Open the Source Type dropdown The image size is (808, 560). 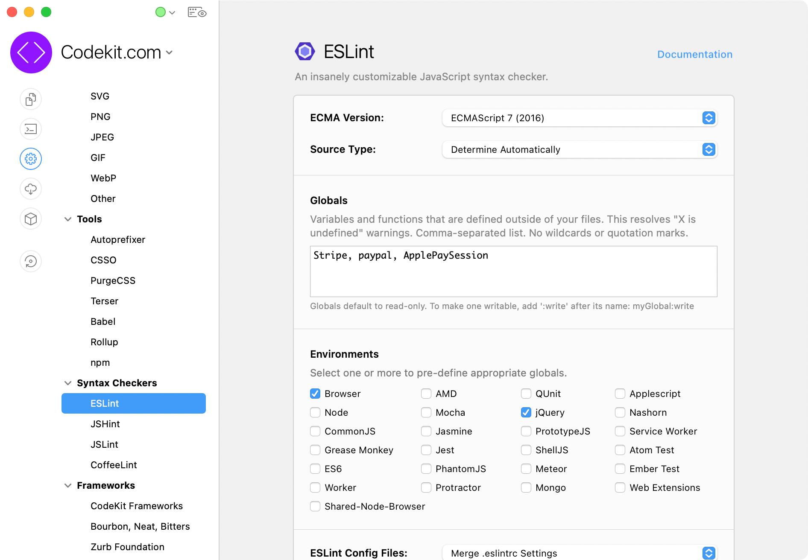pos(580,149)
